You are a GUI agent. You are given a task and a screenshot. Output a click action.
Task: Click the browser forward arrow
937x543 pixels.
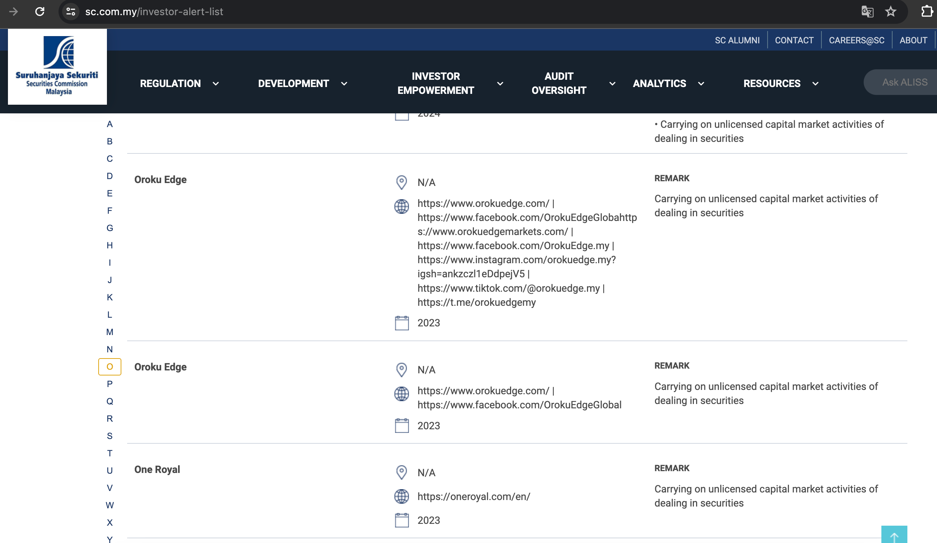(x=14, y=12)
